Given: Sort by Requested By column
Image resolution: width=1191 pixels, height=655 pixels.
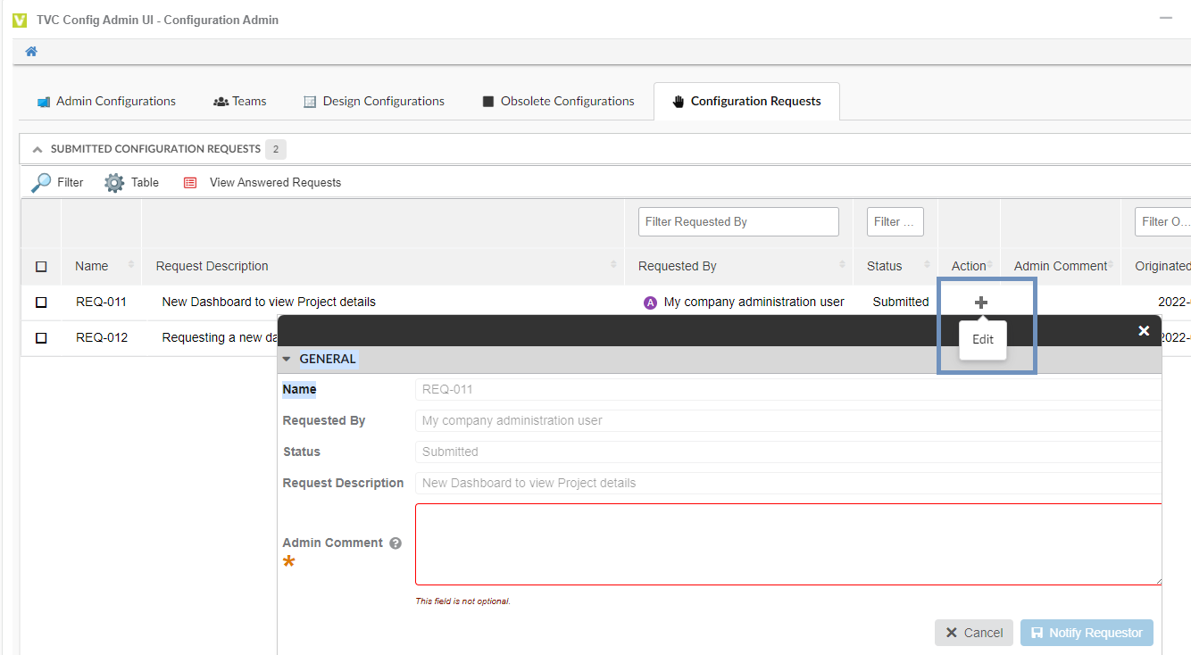Looking at the screenshot, I should (x=842, y=265).
